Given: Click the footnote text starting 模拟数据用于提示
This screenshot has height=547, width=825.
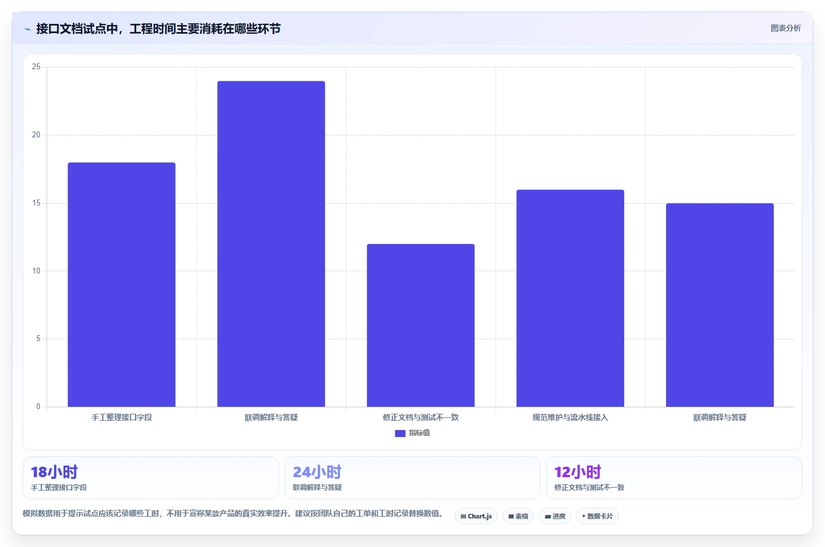Looking at the screenshot, I should 233,513.
